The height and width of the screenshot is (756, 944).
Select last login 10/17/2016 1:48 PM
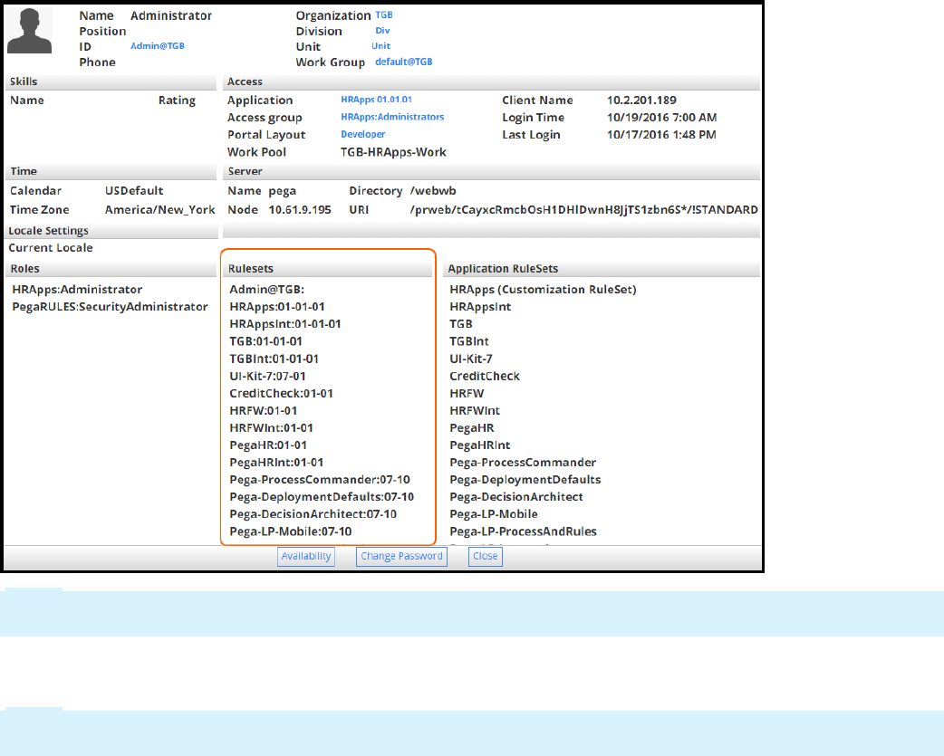[x=661, y=135]
